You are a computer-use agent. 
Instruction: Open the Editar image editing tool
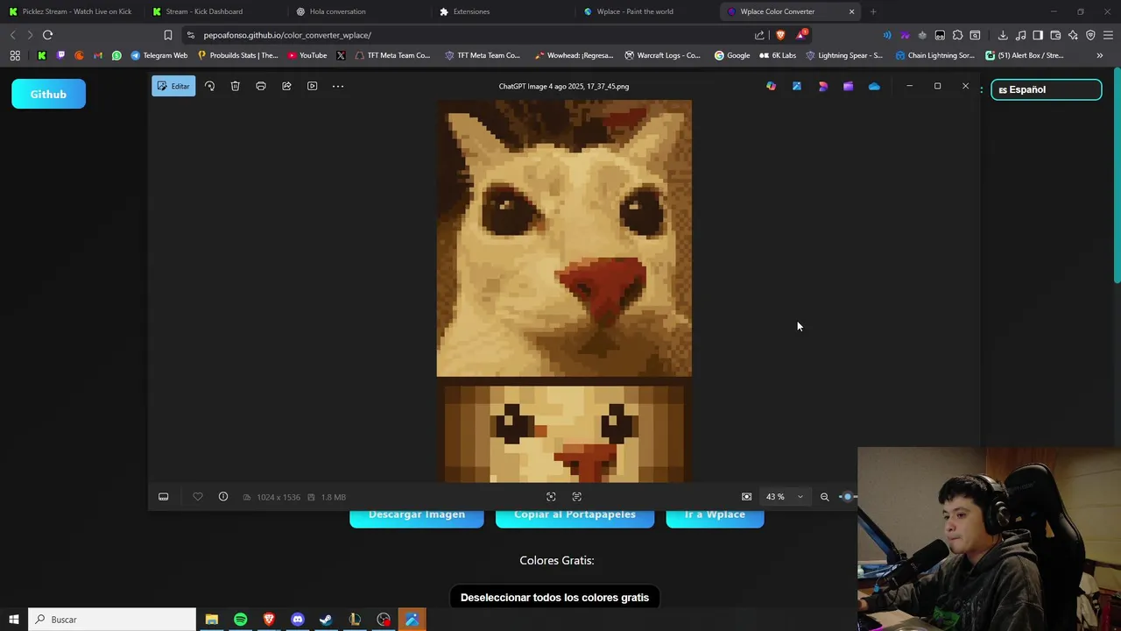tap(173, 86)
